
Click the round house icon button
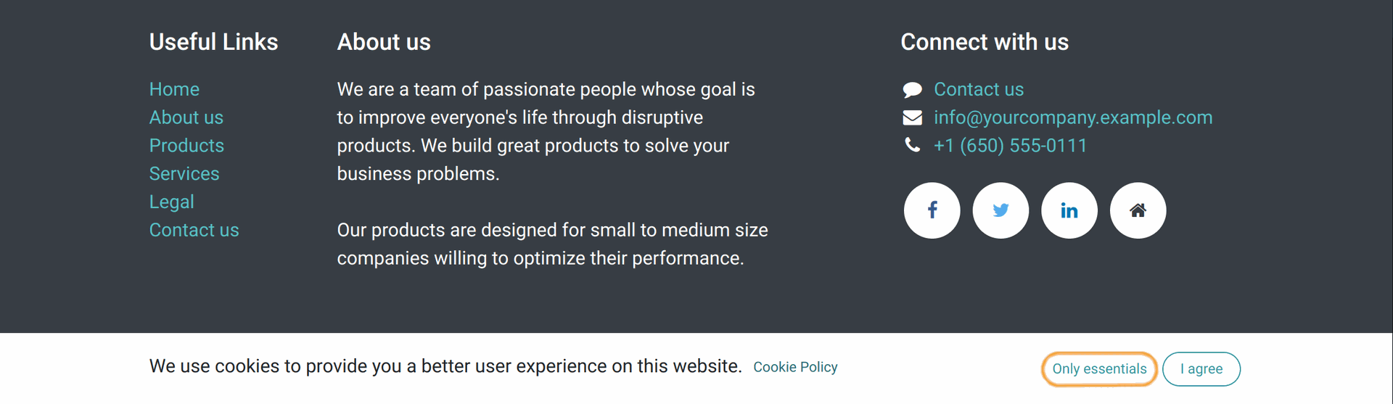pos(1138,210)
